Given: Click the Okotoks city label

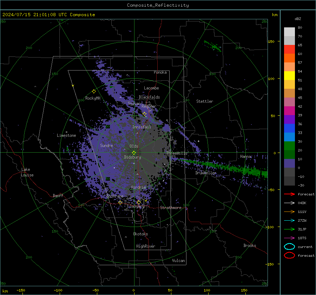Looking at the screenshot, I should coord(140,234).
